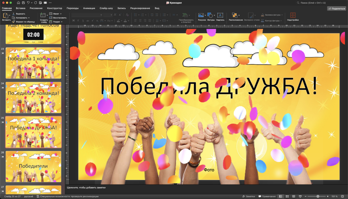This screenshot has height=199, width=348.
Task: Start slide show from status bar icon
Action: [300, 196]
